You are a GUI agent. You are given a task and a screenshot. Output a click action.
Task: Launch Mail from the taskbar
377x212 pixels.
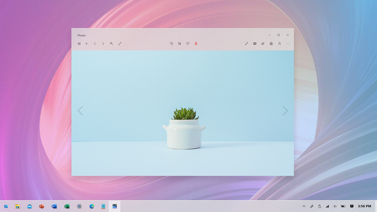click(x=30, y=206)
